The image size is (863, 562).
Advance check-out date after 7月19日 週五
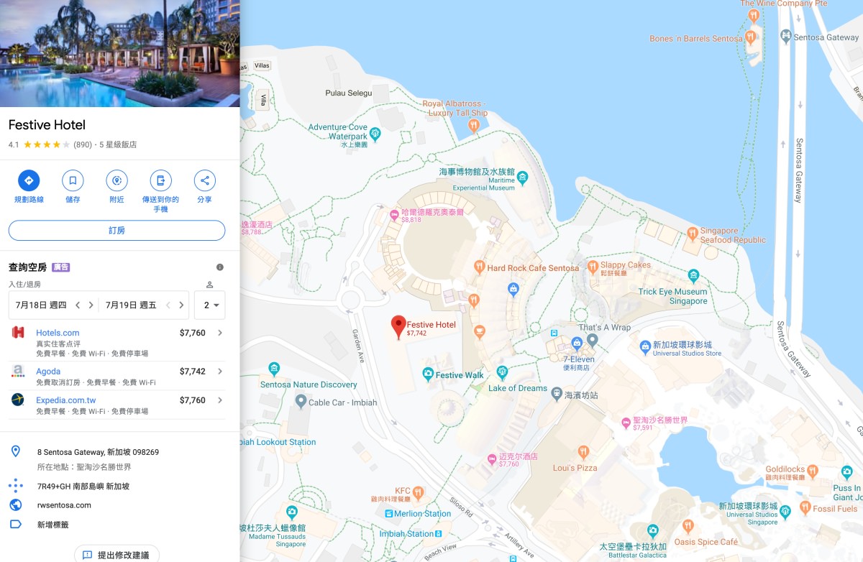(181, 305)
